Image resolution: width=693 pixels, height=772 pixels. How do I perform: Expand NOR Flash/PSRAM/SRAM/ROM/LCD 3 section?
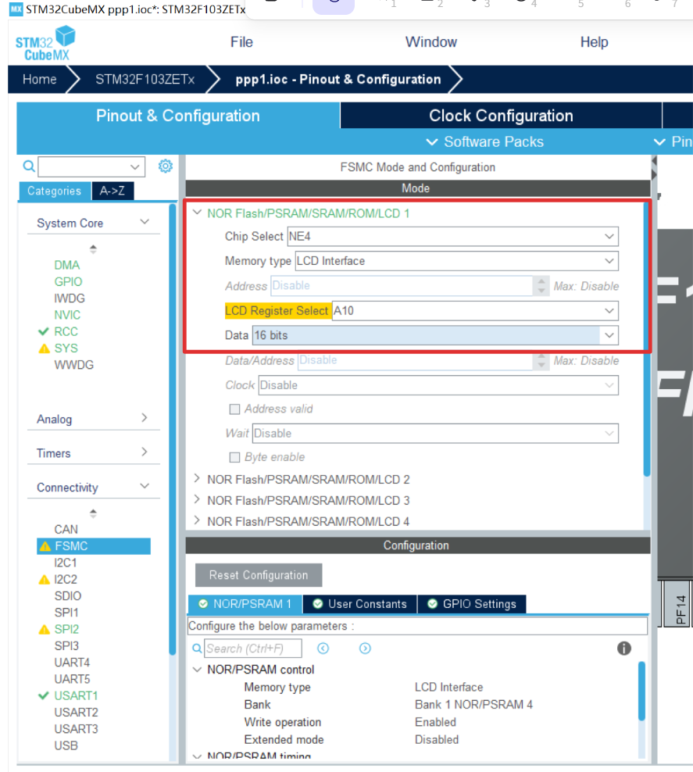click(x=197, y=499)
